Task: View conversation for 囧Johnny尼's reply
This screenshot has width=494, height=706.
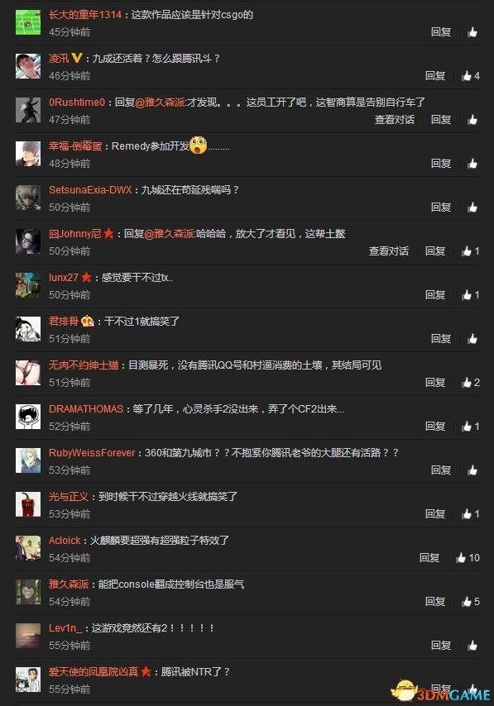Action: (x=389, y=250)
